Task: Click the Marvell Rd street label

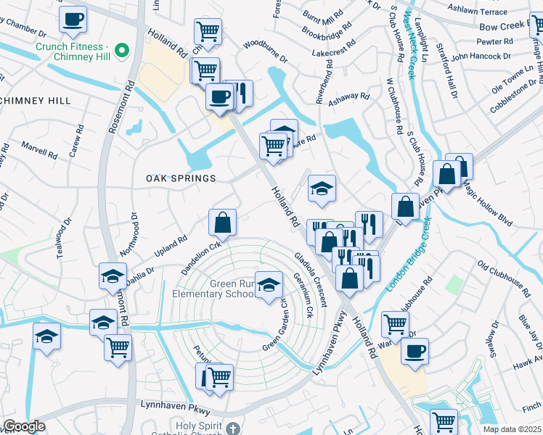Action: 39,150
